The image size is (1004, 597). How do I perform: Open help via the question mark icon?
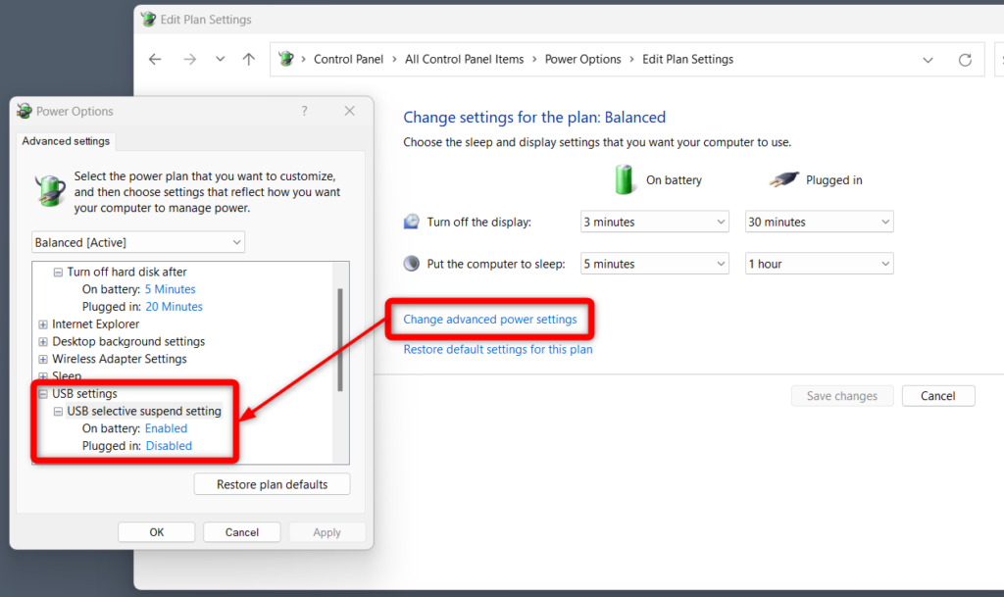(304, 111)
